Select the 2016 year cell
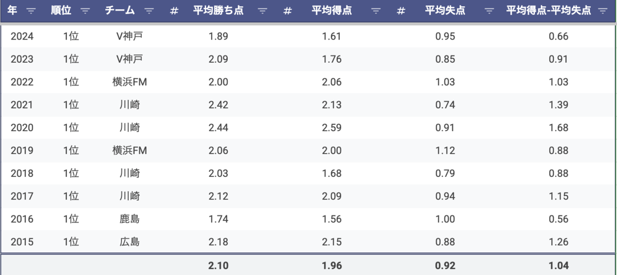Image resolution: width=617 pixels, height=275 pixels. (22, 219)
